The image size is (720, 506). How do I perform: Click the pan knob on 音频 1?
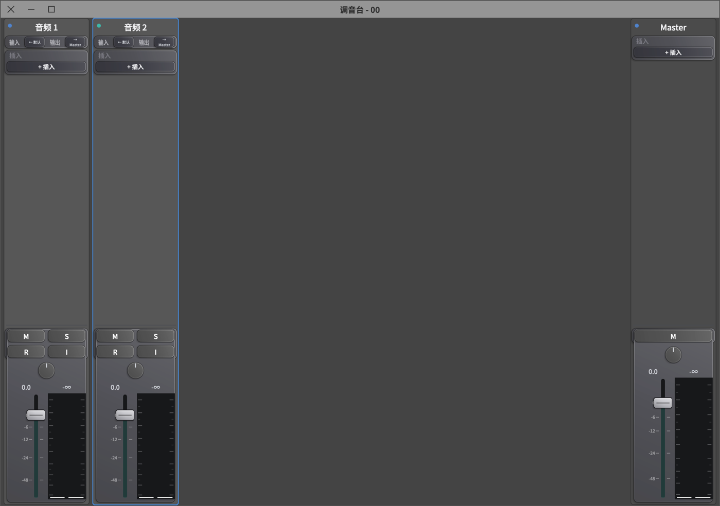46,370
